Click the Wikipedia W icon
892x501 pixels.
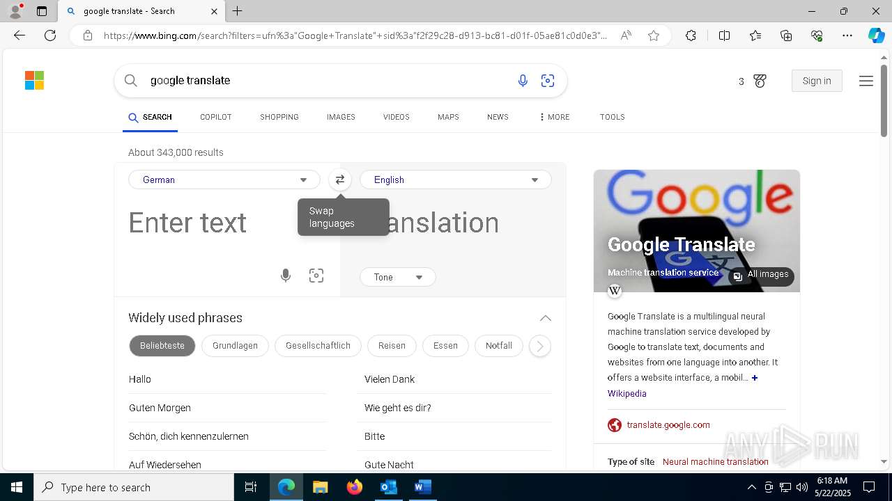615,291
